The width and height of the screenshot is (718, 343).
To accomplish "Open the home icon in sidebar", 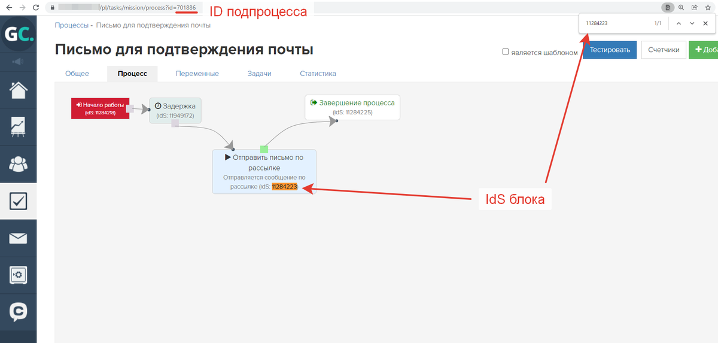I will click(x=18, y=90).
